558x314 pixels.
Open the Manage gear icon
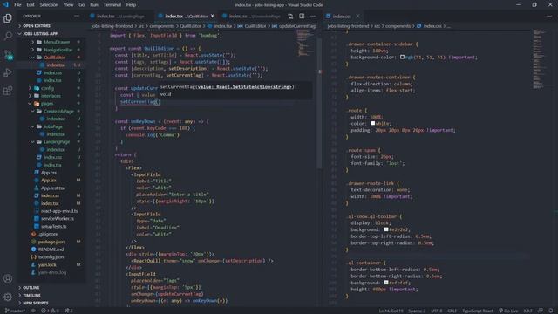(8, 297)
